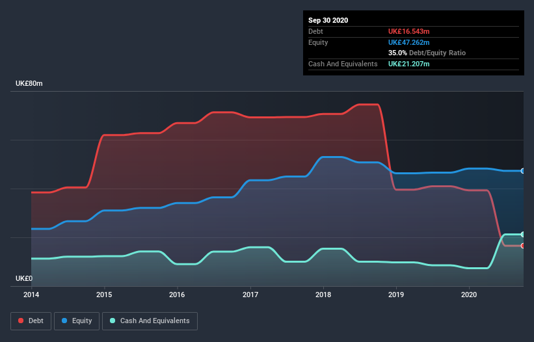This screenshot has width=534, height=342.
Task: Click the Debt row label in tooltip
Action: [x=315, y=31]
